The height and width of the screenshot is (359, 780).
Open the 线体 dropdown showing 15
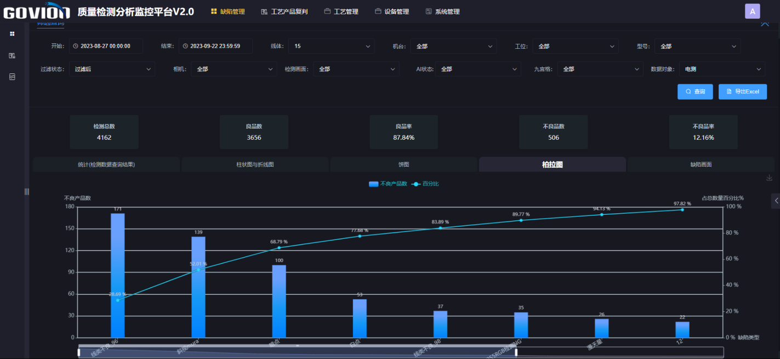point(331,46)
